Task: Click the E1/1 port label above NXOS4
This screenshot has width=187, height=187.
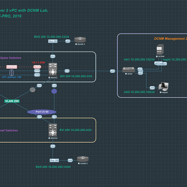Action: (x=39, y=117)
